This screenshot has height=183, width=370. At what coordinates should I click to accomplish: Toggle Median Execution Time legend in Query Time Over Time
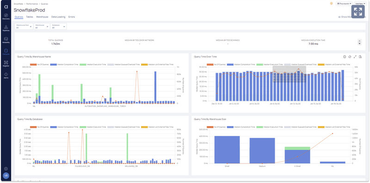coord(270,64)
